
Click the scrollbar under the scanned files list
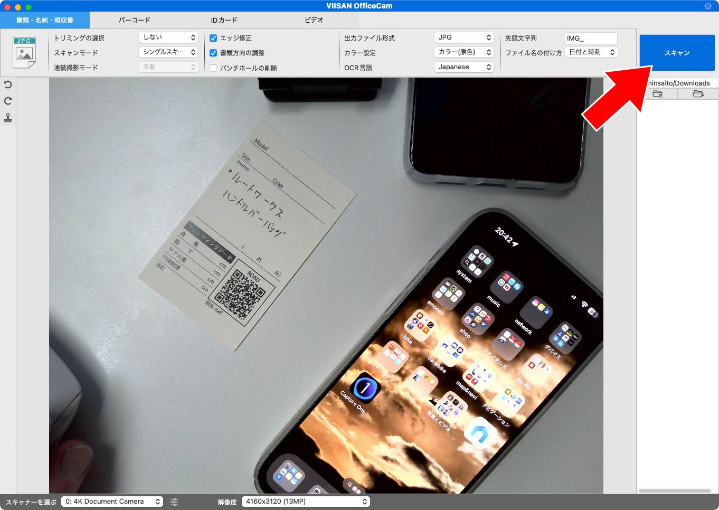[674, 491]
